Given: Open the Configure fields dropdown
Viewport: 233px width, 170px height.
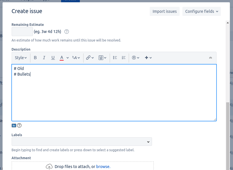Looking at the screenshot, I should click(202, 11).
